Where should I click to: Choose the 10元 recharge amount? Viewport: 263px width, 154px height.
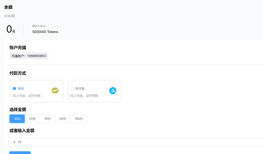coord(17,119)
